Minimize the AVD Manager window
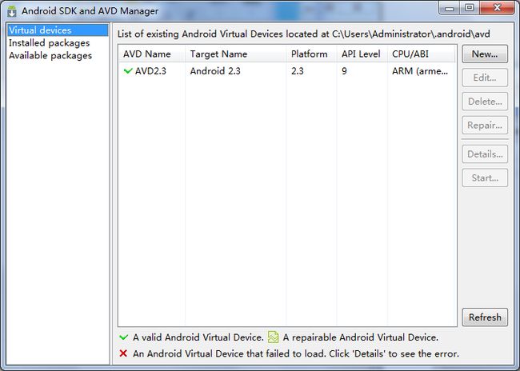This screenshot has height=371, width=520. 450,8
